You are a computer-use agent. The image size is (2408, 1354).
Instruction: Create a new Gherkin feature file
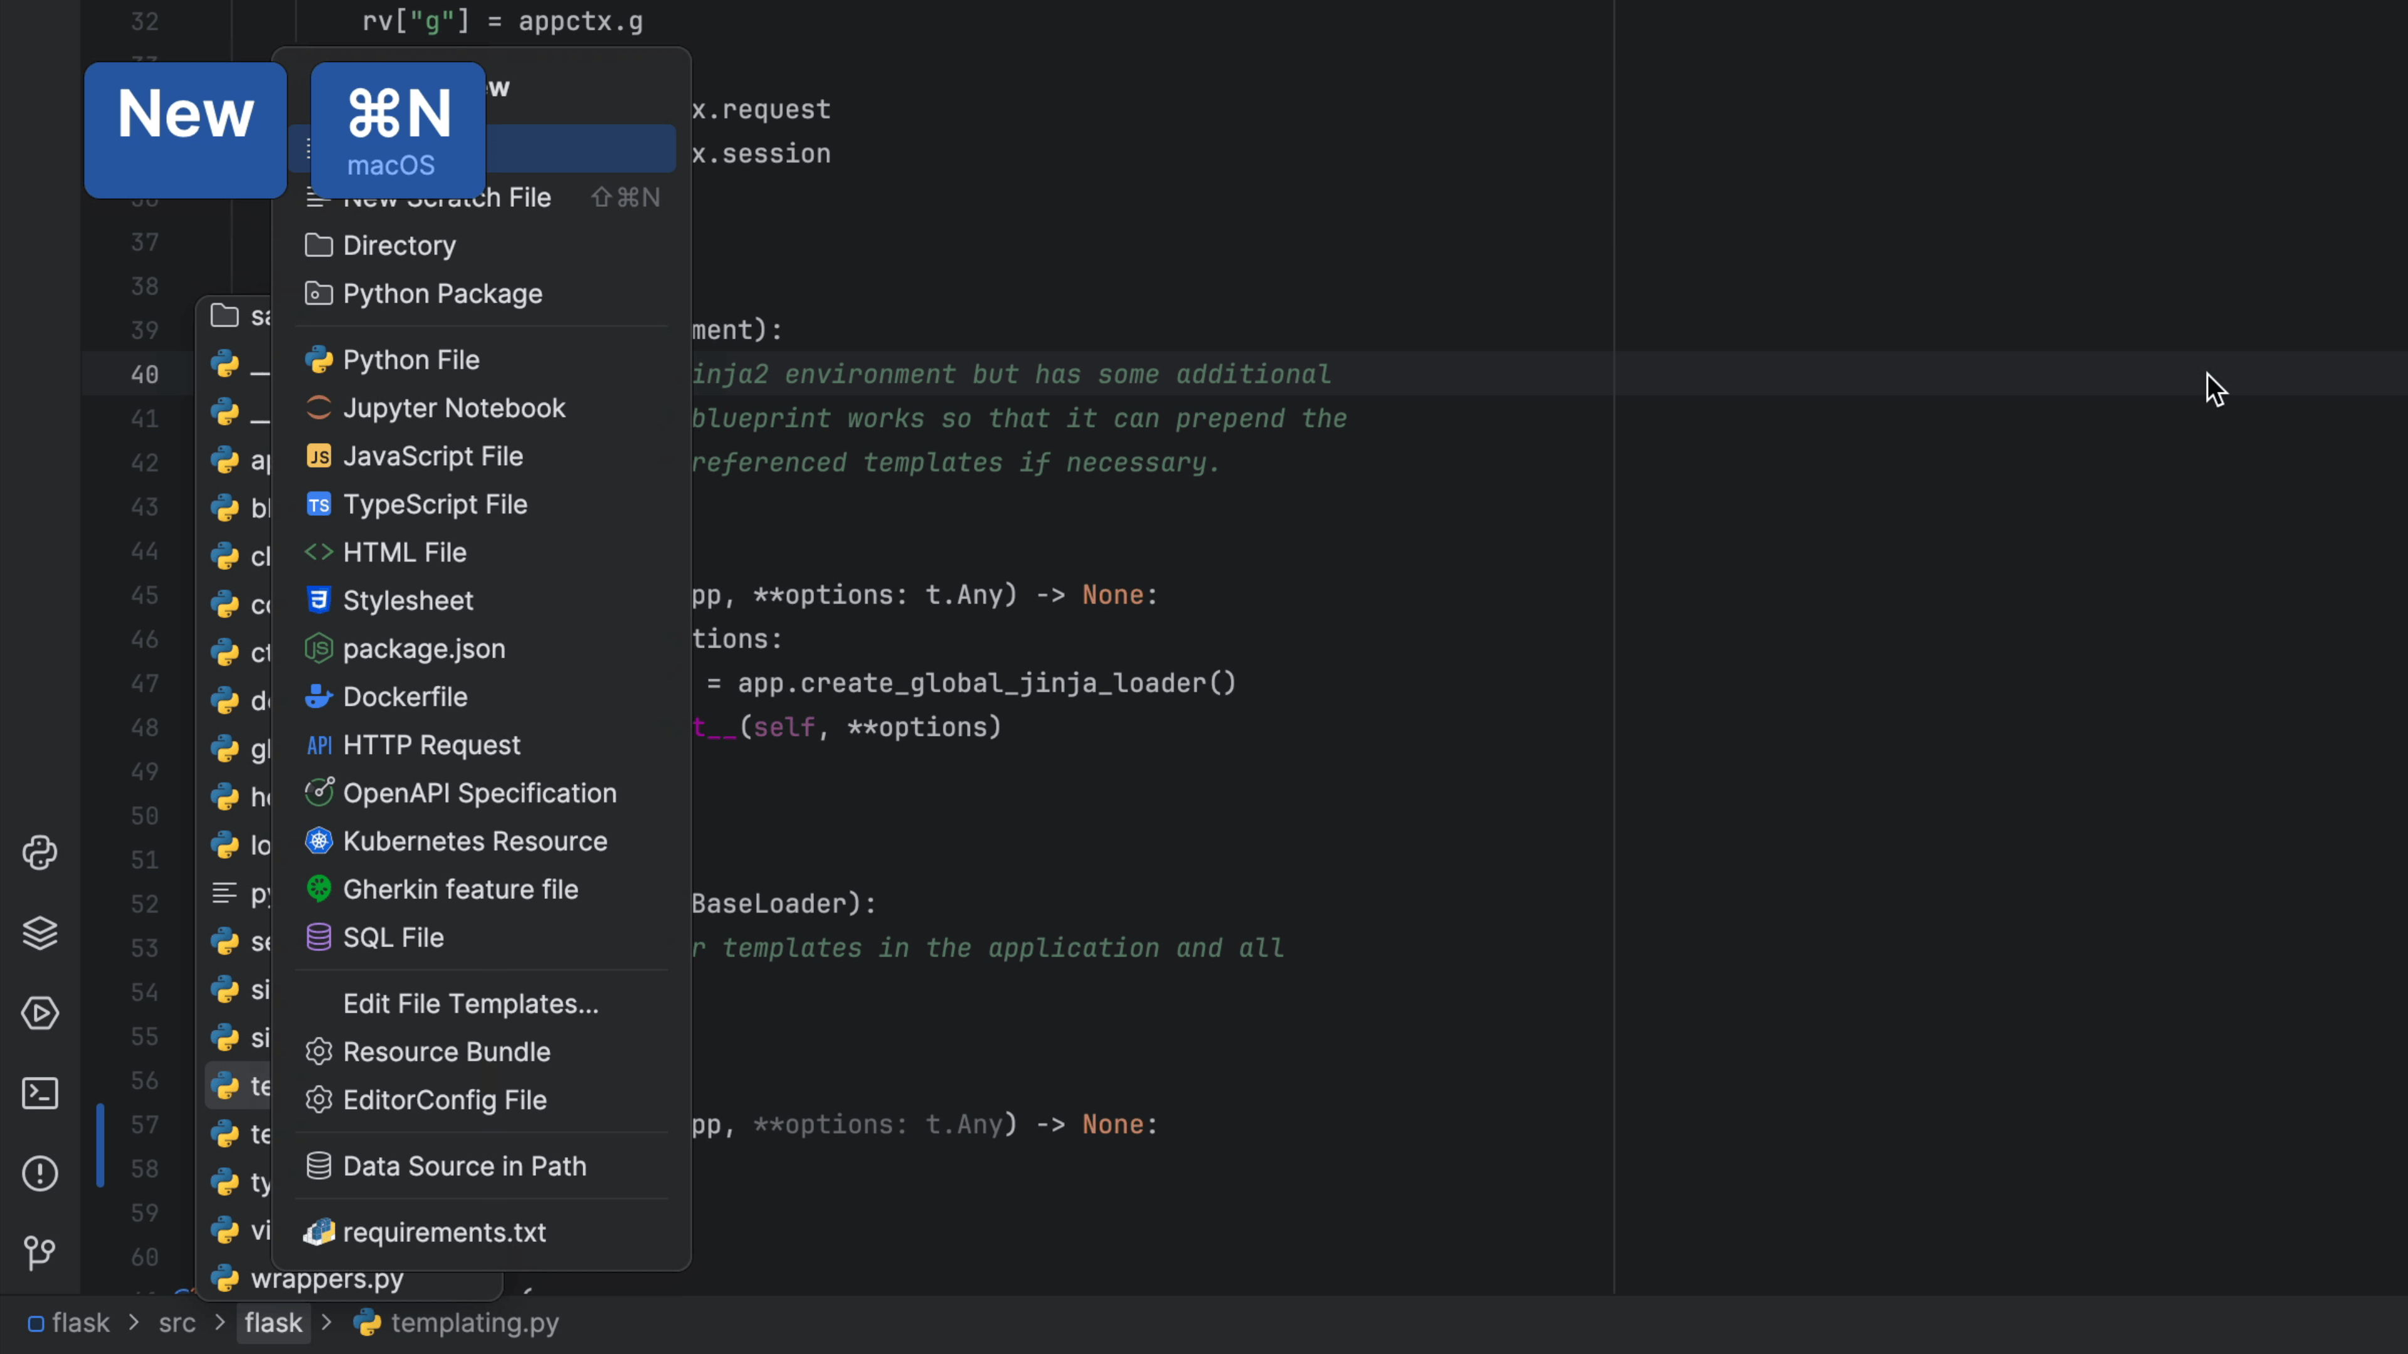460,890
